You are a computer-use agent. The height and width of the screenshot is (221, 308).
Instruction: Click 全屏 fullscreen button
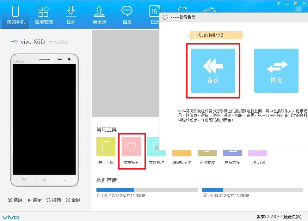click(73, 200)
